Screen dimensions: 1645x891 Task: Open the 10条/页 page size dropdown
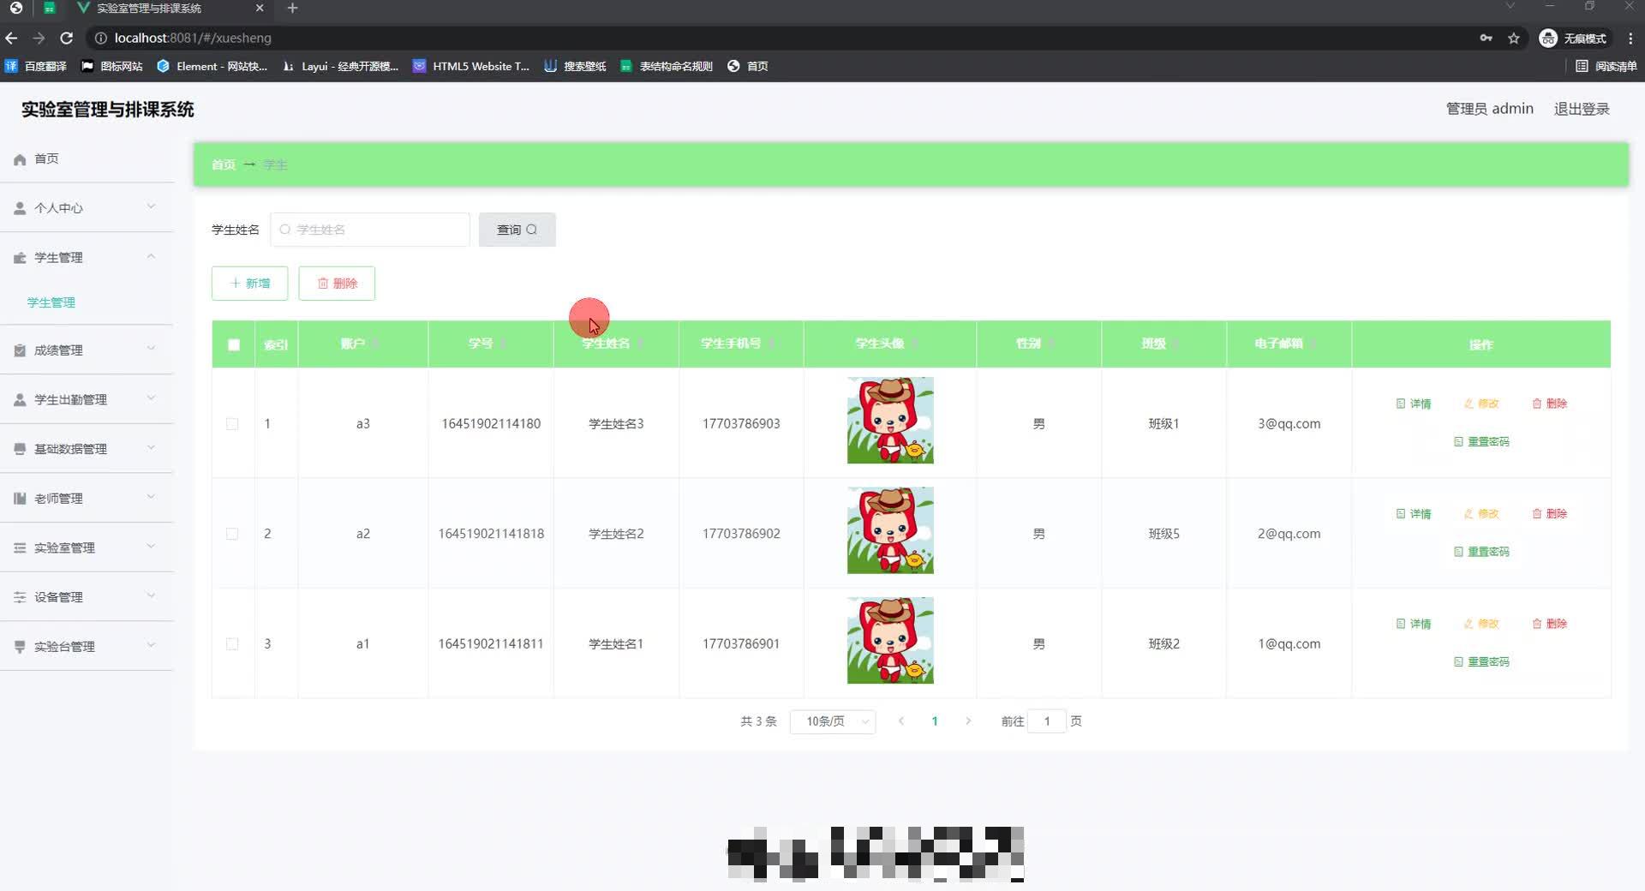833,721
